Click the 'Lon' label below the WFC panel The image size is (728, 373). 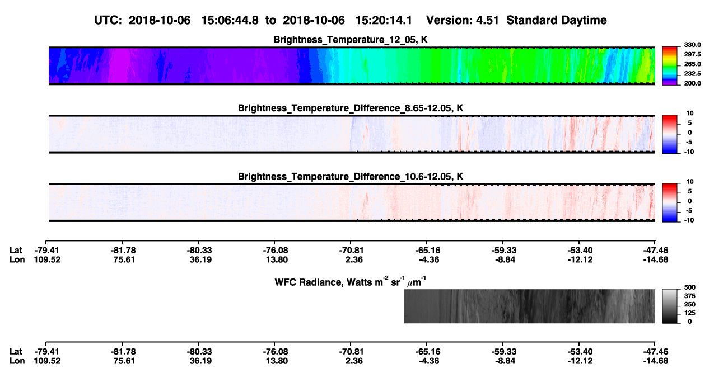(x=17, y=361)
